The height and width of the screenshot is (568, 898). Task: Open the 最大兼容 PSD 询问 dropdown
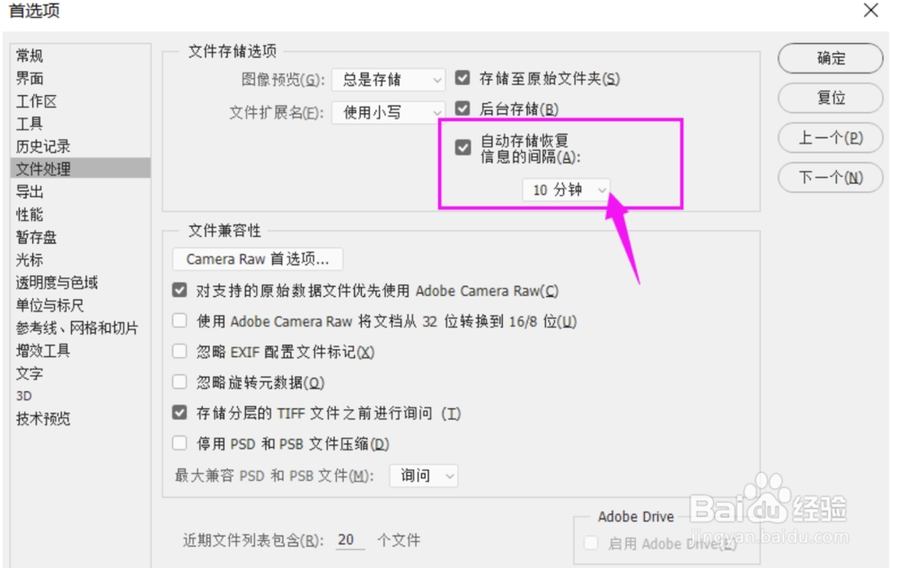pos(423,476)
